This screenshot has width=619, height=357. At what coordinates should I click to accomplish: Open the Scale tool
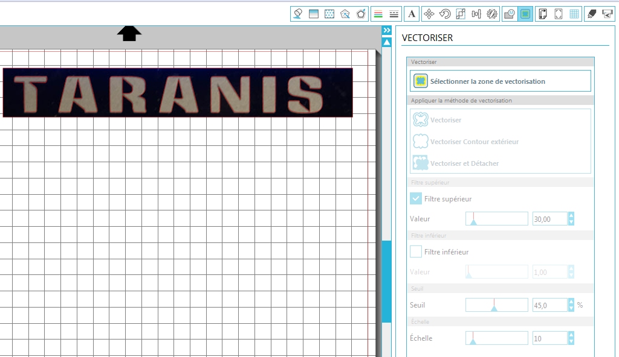coord(461,14)
